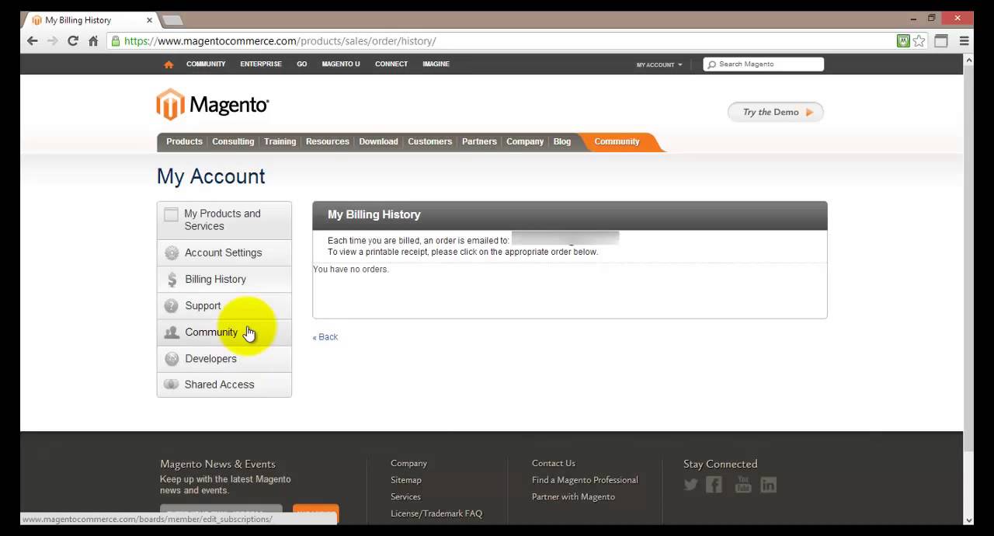This screenshot has width=994, height=536.
Task: Click the browser address bar URL
Action: 280,41
